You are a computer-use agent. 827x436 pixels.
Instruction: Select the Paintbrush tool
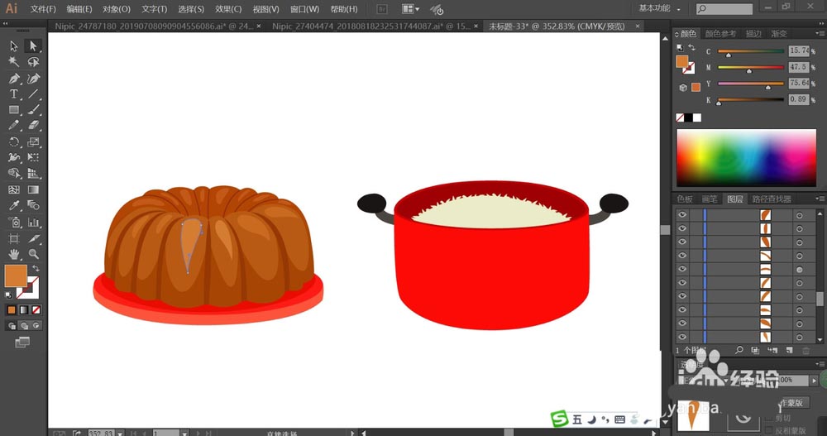[x=33, y=110]
